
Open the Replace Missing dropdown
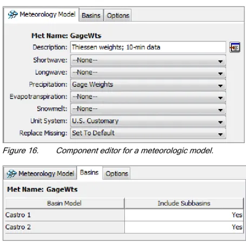coord(148,133)
